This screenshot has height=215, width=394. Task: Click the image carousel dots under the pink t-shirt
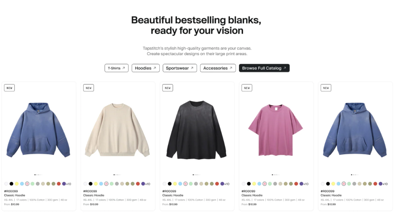pyautogui.click(x=274, y=175)
